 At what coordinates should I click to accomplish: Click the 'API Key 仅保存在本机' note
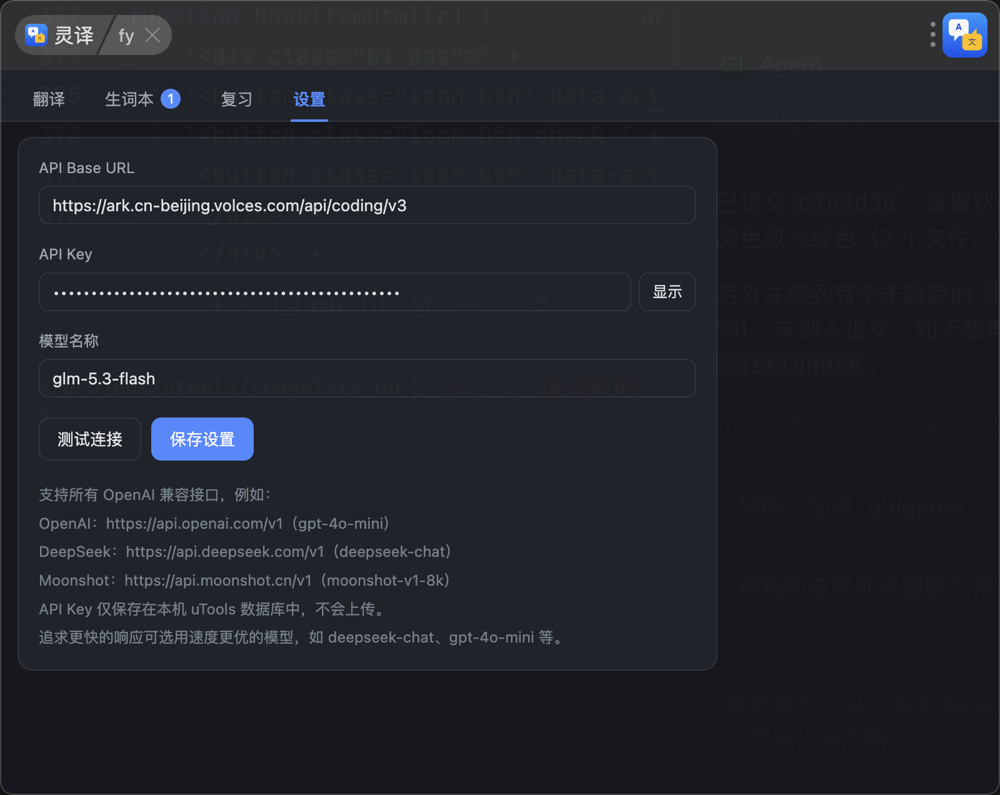pyautogui.click(x=211, y=609)
